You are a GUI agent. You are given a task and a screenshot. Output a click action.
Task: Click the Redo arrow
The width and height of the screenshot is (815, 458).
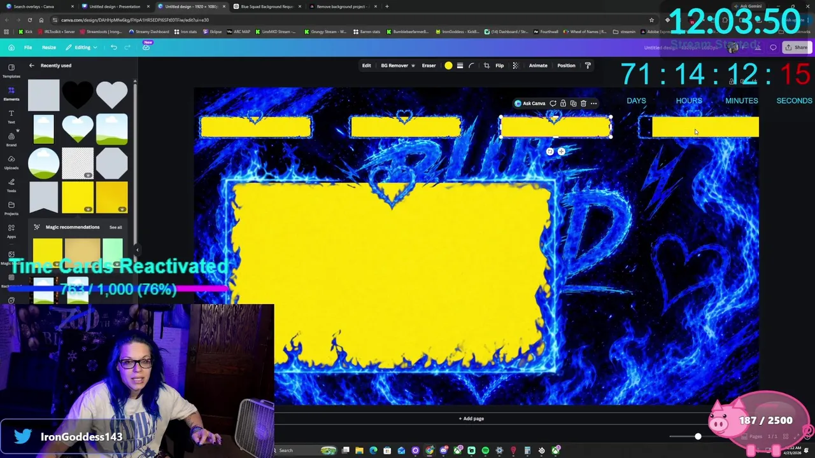[x=127, y=47]
